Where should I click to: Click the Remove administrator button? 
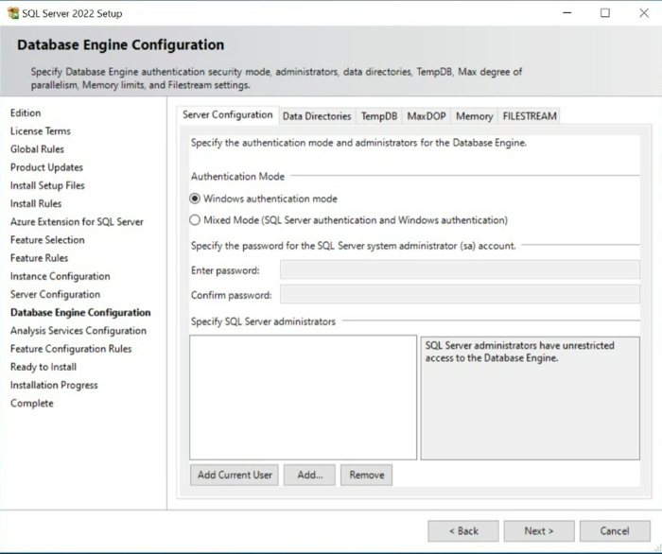click(x=367, y=476)
